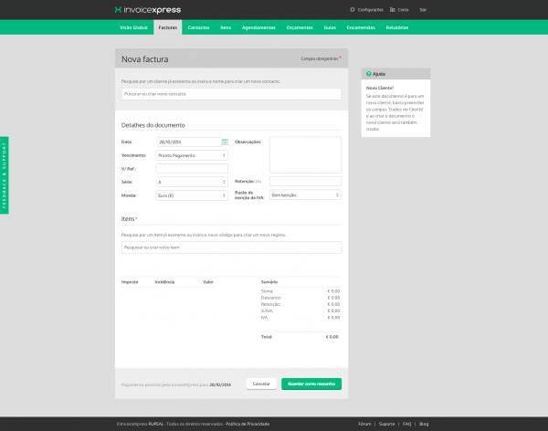The height and width of the screenshot is (431, 548).
Task: Open the FAQ footer link
Action: pyautogui.click(x=406, y=424)
